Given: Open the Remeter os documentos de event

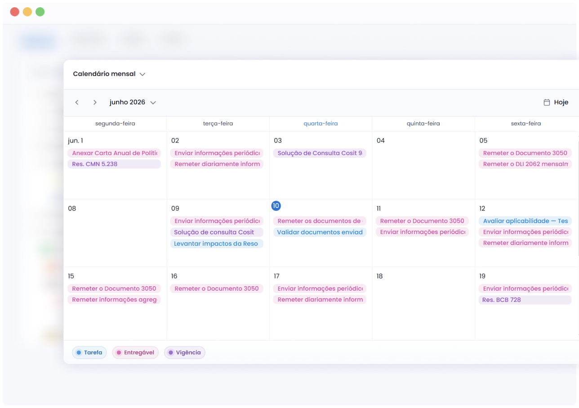Looking at the screenshot, I should (320, 221).
